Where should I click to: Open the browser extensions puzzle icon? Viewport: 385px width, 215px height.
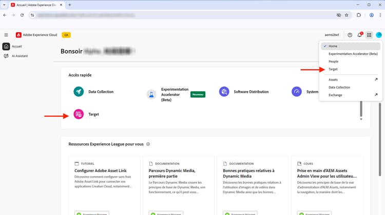(x=359, y=15)
